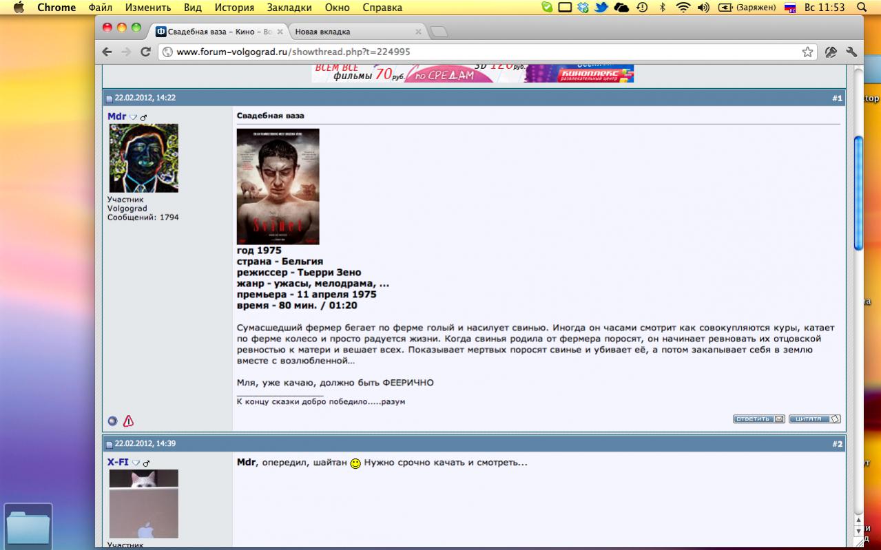Viewport: 881px width, 550px height.
Task: Open the Справка menu
Action: (382, 8)
